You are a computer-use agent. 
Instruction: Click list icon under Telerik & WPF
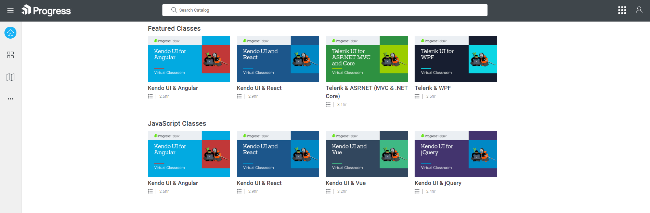pyautogui.click(x=417, y=96)
